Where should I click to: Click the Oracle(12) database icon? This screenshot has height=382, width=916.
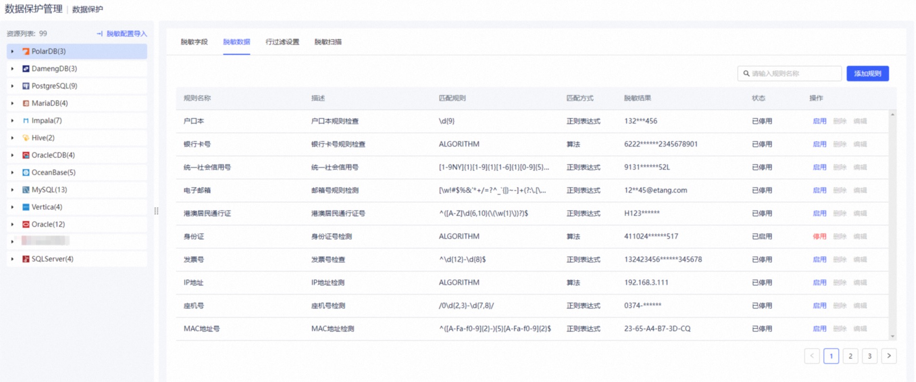(26, 224)
